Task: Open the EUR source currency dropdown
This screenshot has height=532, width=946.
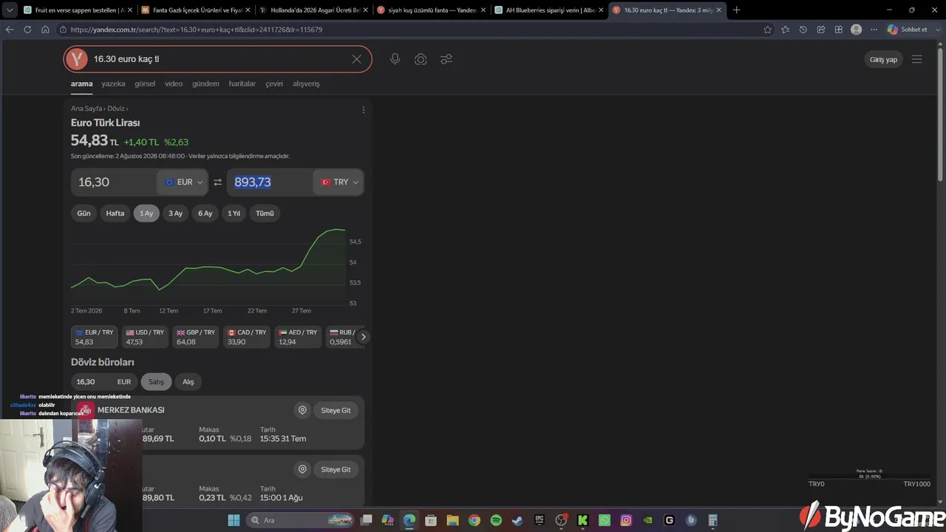Action: (183, 182)
